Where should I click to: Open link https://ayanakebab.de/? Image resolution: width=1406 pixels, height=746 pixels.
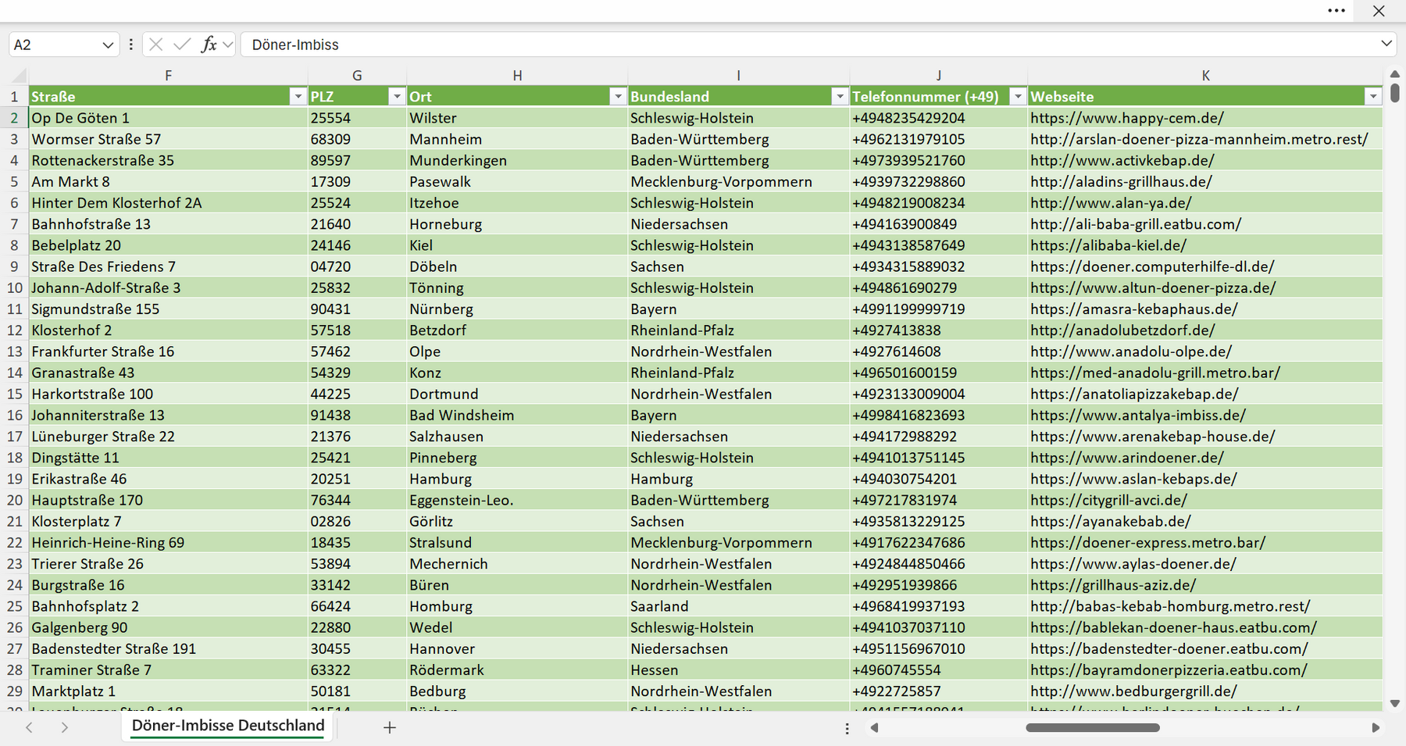click(x=1110, y=521)
